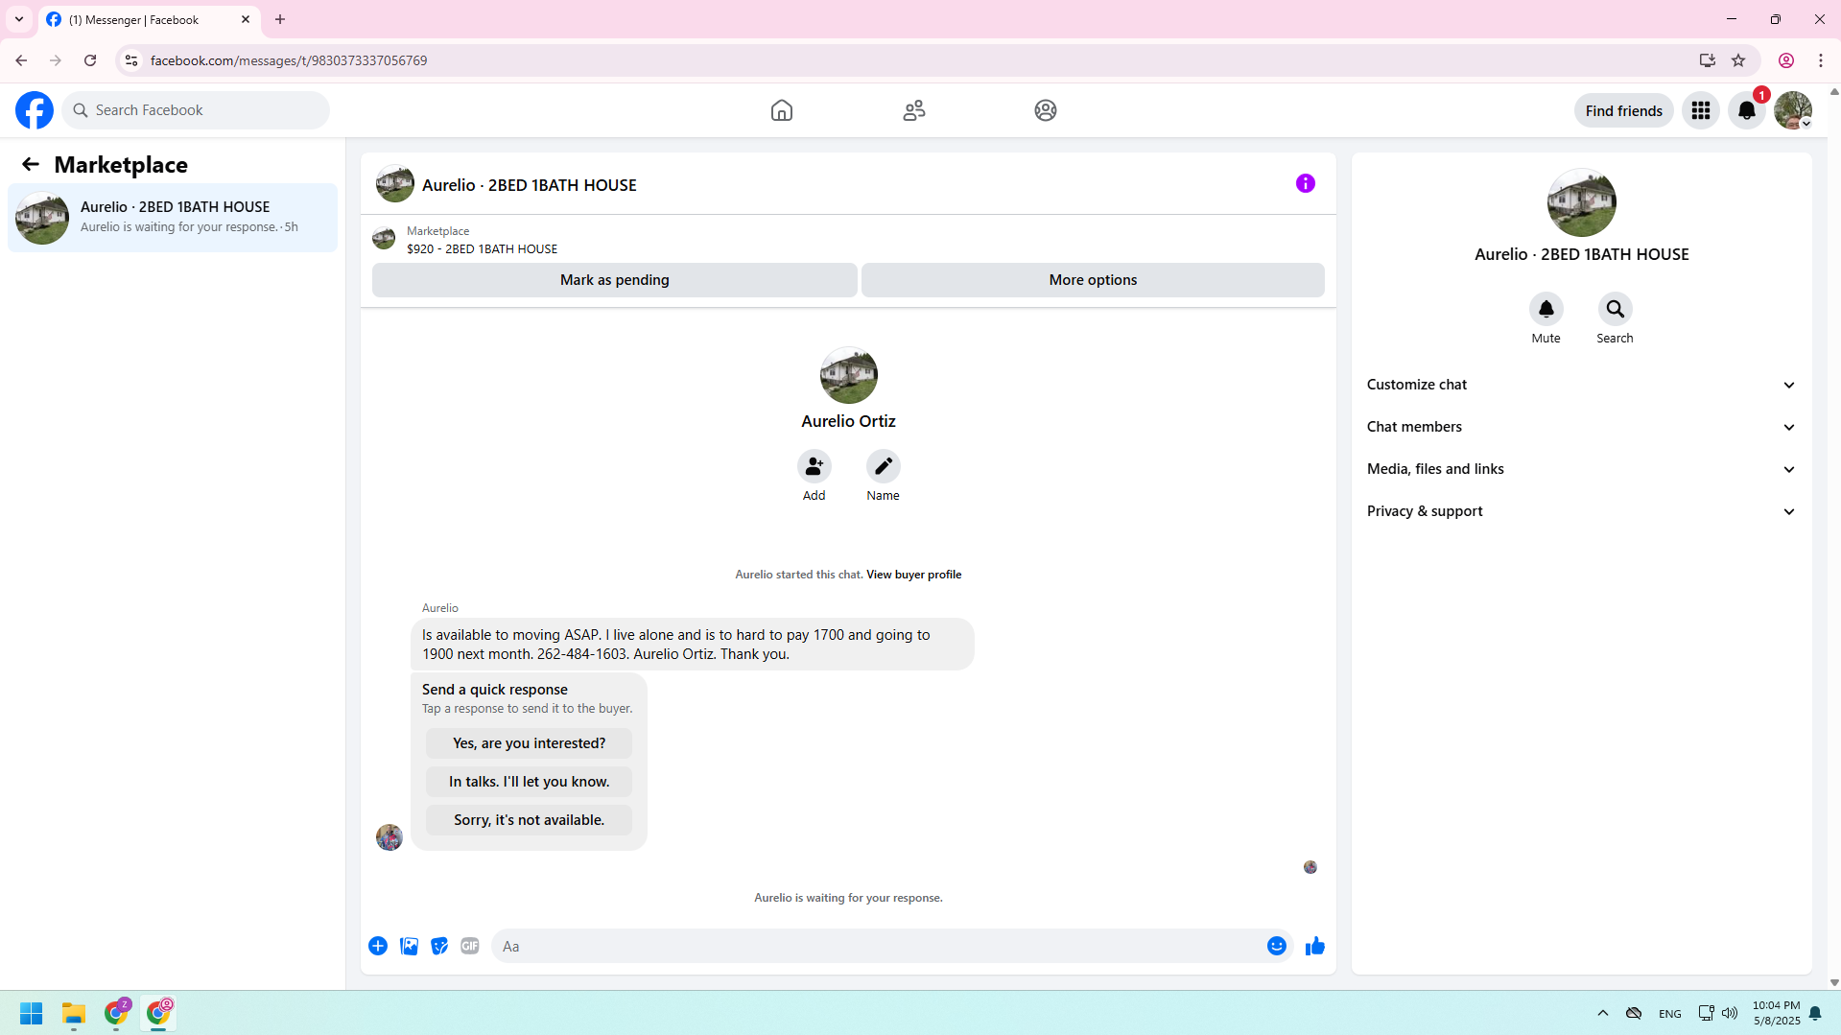Click the ENG language indicator
This screenshot has height=1035, width=1841.
[1670, 1014]
